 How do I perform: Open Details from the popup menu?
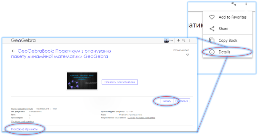(x=228, y=52)
